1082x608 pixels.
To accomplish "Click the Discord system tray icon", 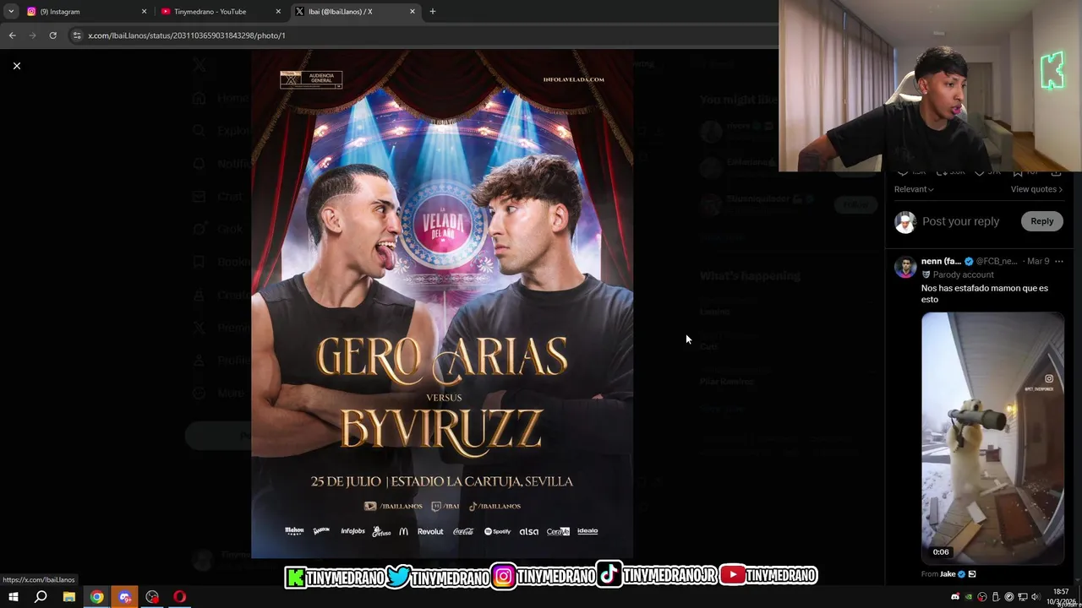I will (955, 596).
